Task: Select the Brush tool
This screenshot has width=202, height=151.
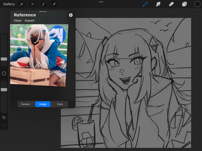Action: (x=145, y=4)
